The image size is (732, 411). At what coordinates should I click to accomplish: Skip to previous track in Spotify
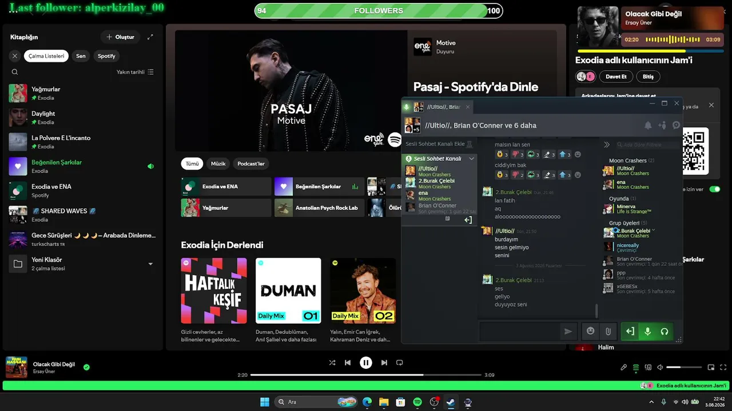tap(348, 362)
